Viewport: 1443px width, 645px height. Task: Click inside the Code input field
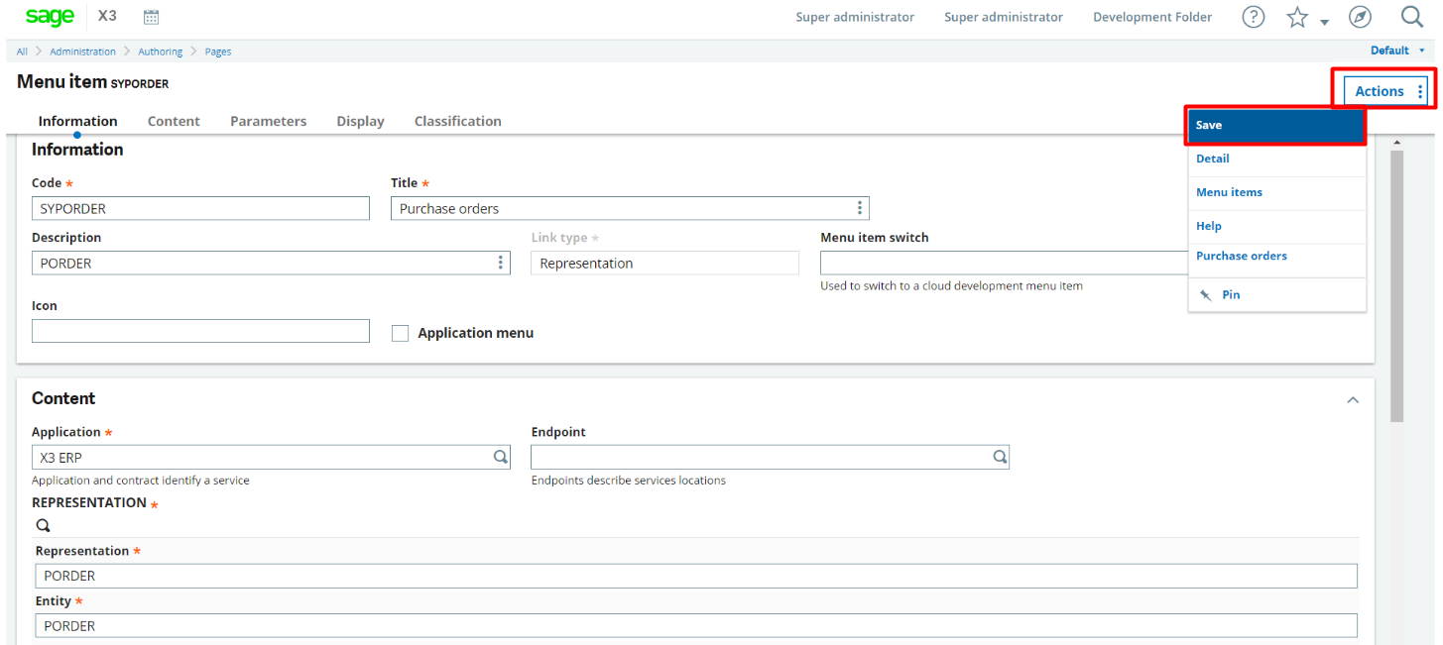(198, 208)
